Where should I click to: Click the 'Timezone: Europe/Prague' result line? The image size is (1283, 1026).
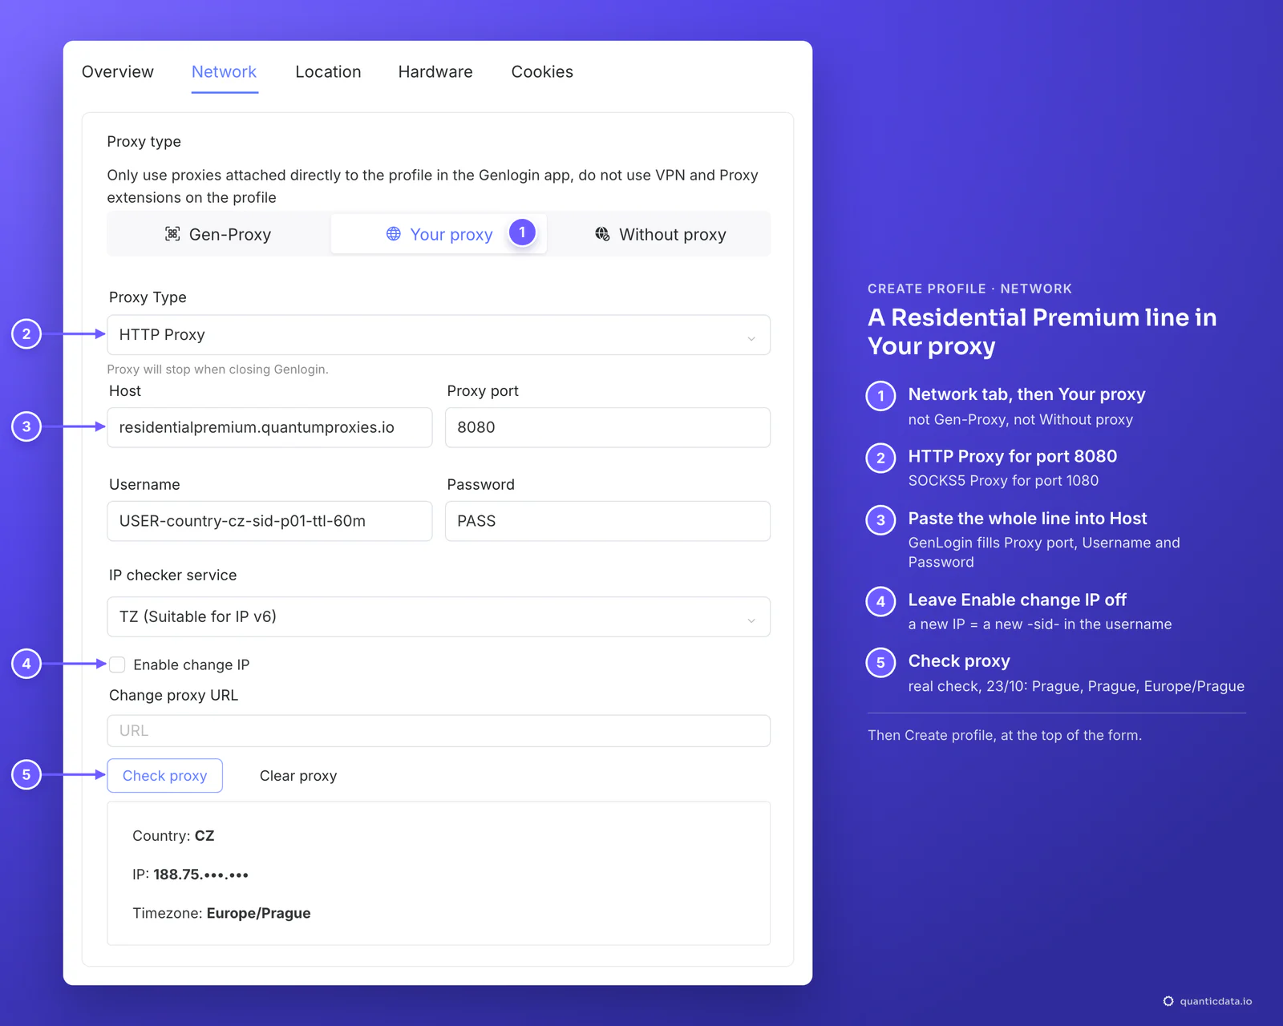[221, 914]
